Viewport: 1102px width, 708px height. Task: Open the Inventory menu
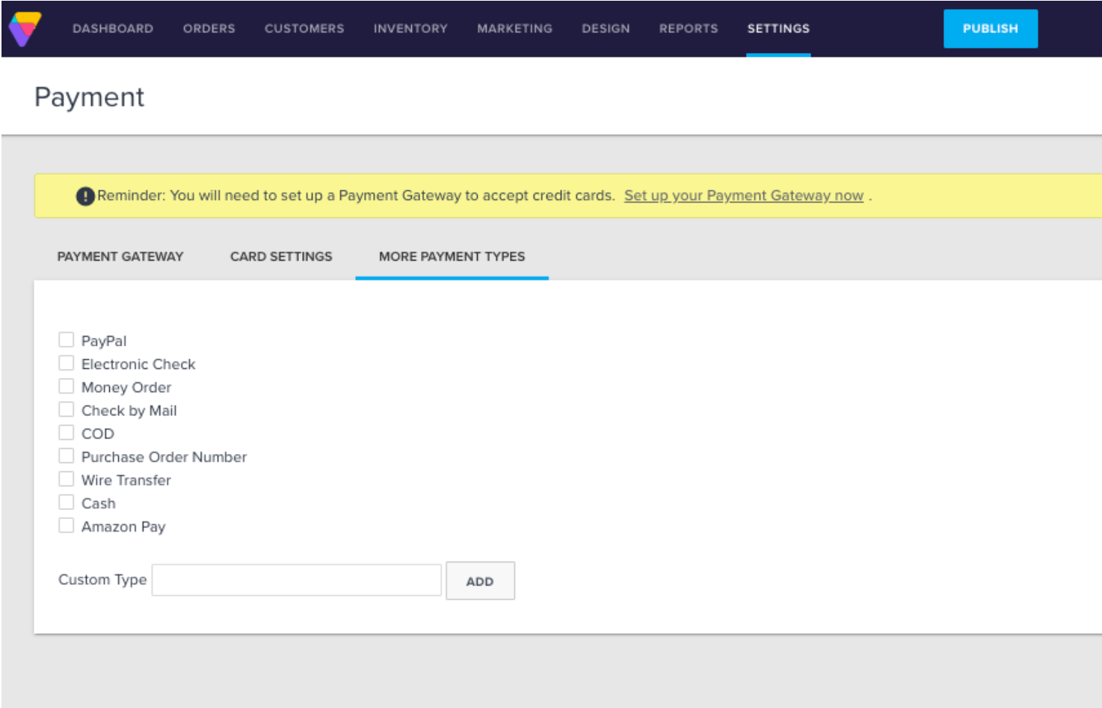pyautogui.click(x=410, y=28)
